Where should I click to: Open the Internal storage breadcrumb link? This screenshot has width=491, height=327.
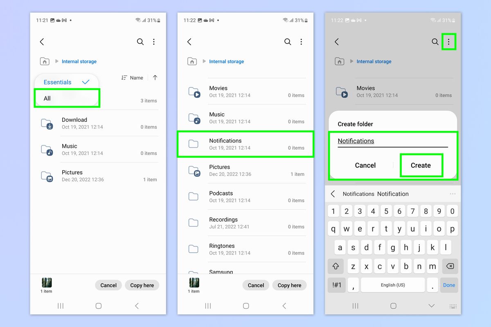click(79, 61)
